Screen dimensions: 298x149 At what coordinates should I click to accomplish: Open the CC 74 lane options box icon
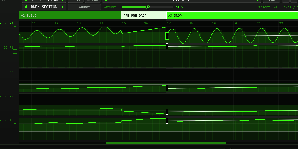click(15, 27)
